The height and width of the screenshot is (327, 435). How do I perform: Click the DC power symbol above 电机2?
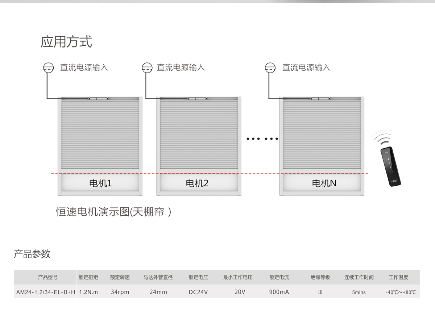pos(147,67)
